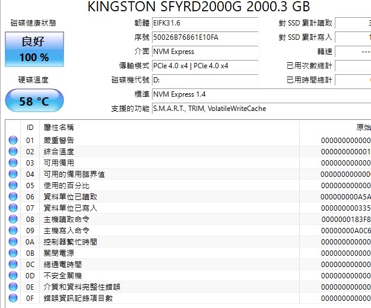Viewport: 371px width, 308px height.
Task: Click the 良好 100 % health status button
Action: click(x=34, y=49)
